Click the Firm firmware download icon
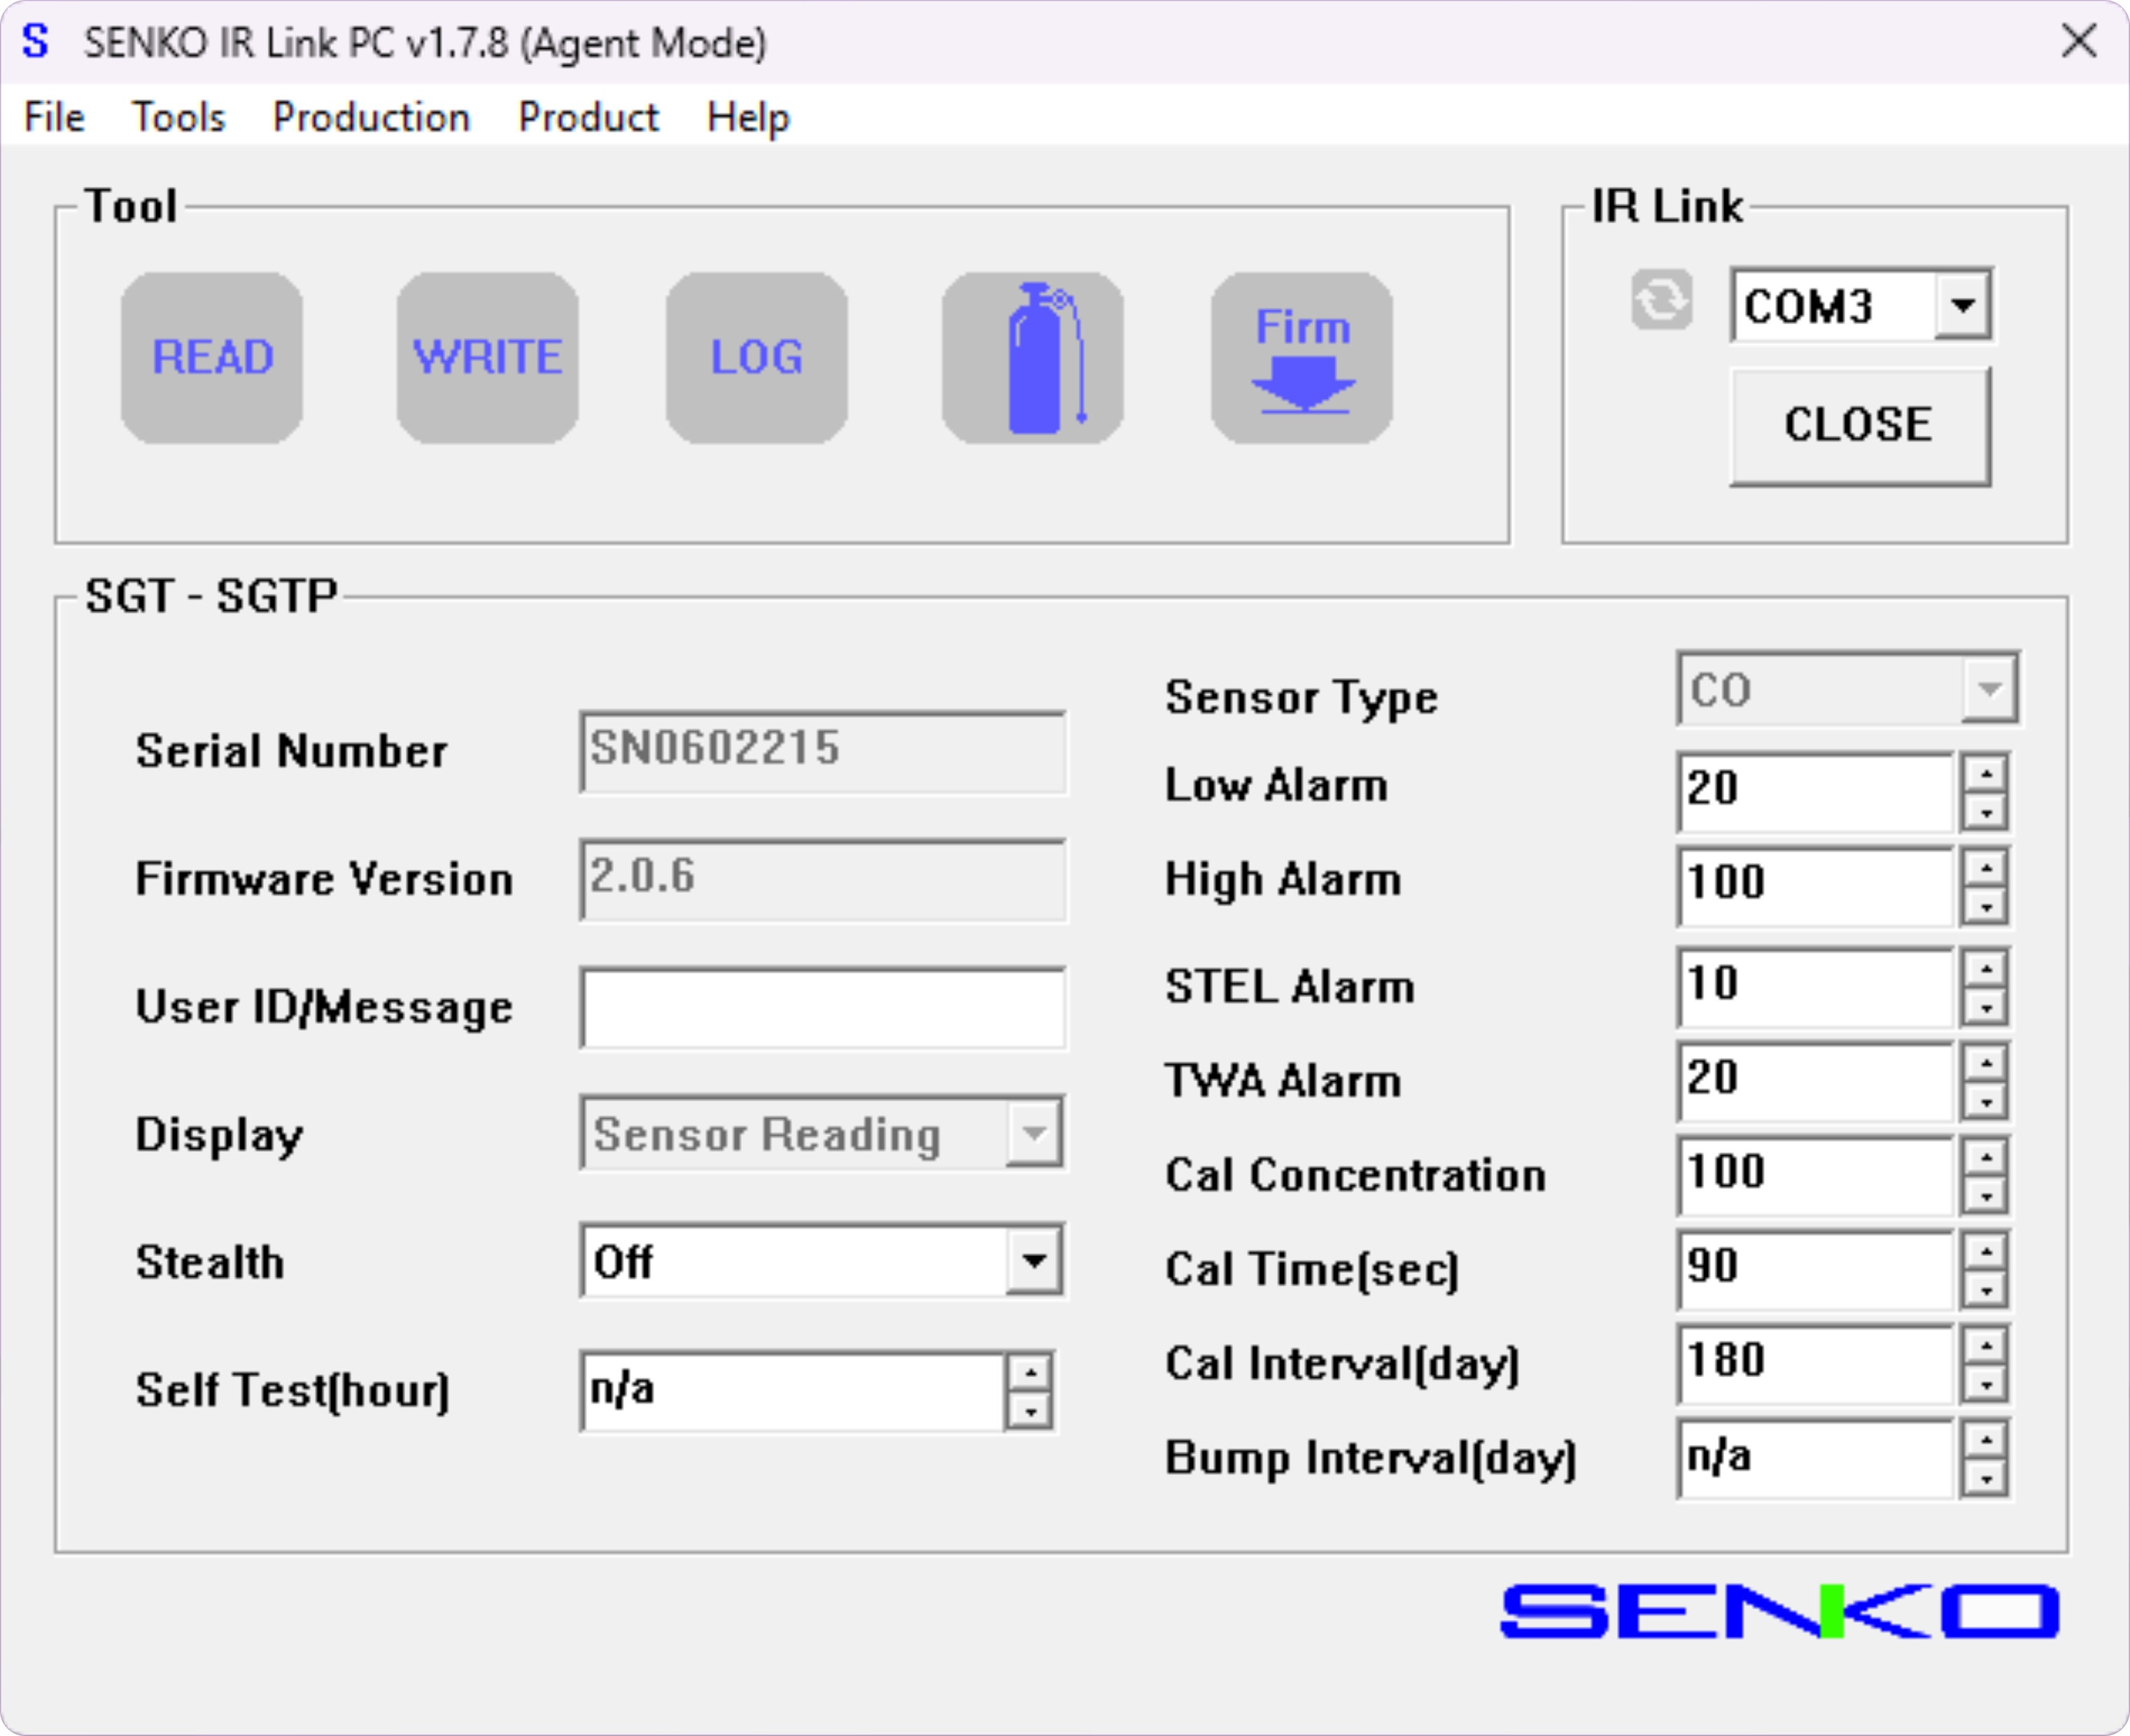This screenshot has height=1736, width=2130. (1301, 357)
